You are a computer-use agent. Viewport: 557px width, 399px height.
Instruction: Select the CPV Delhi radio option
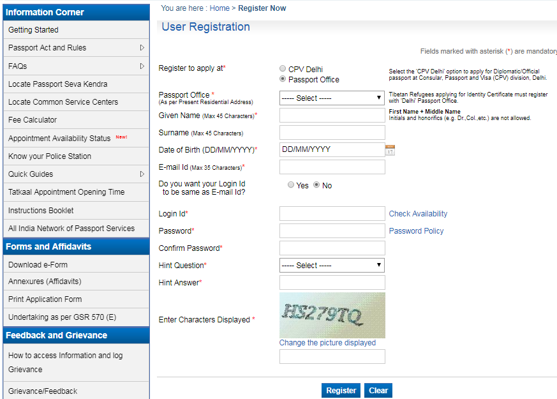(283, 69)
